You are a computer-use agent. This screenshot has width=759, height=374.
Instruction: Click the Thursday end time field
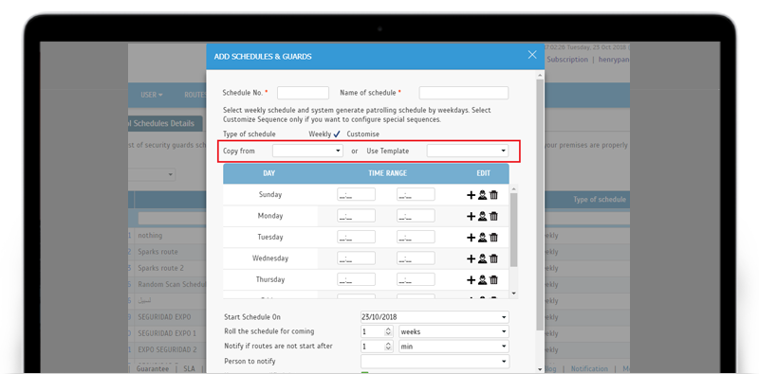[x=416, y=279]
